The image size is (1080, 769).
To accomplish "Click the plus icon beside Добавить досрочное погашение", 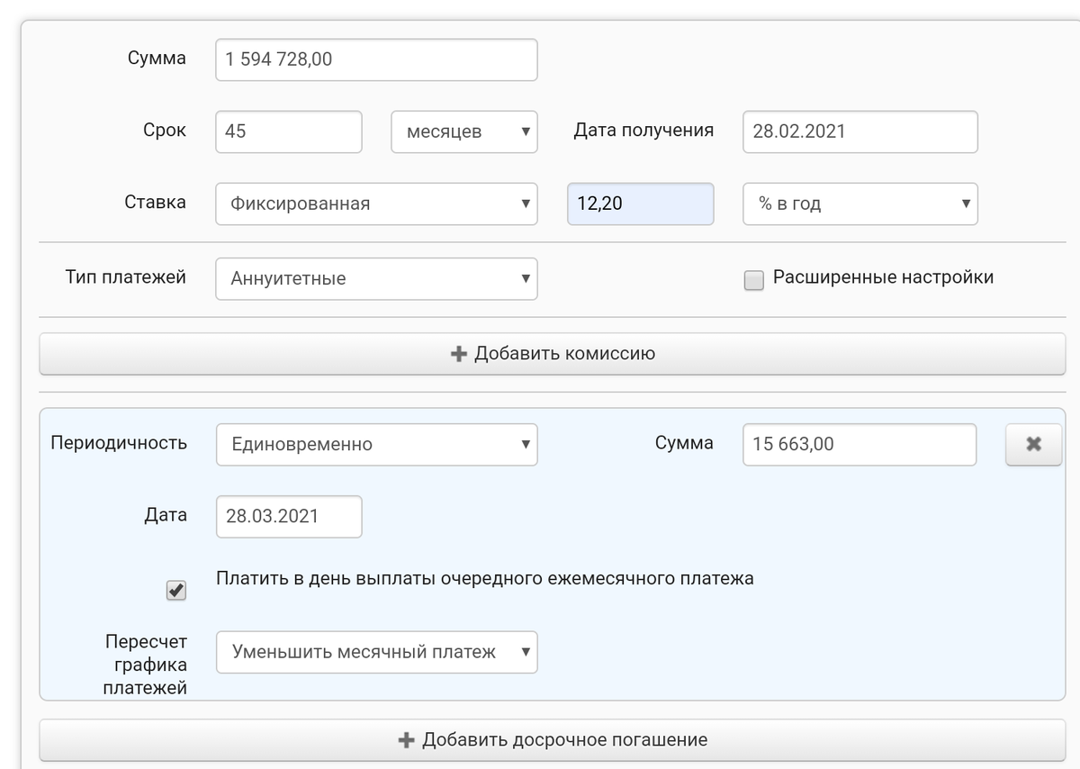I will point(406,740).
